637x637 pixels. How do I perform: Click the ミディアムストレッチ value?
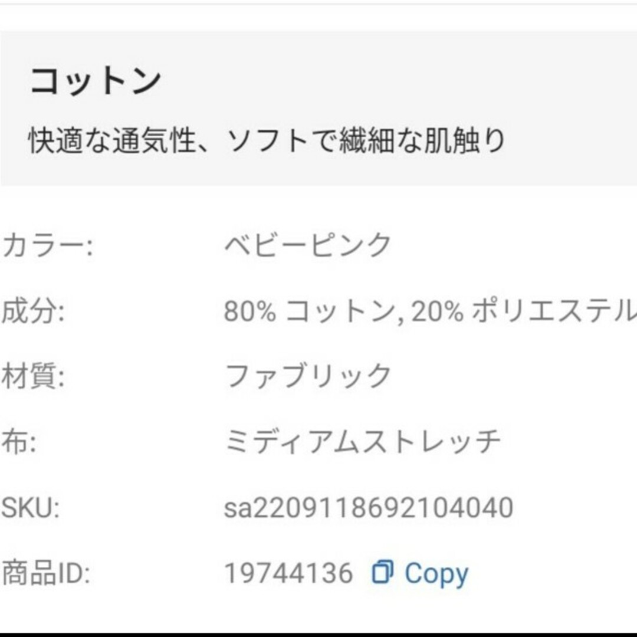pyautogui.click(x=363, y=442)
